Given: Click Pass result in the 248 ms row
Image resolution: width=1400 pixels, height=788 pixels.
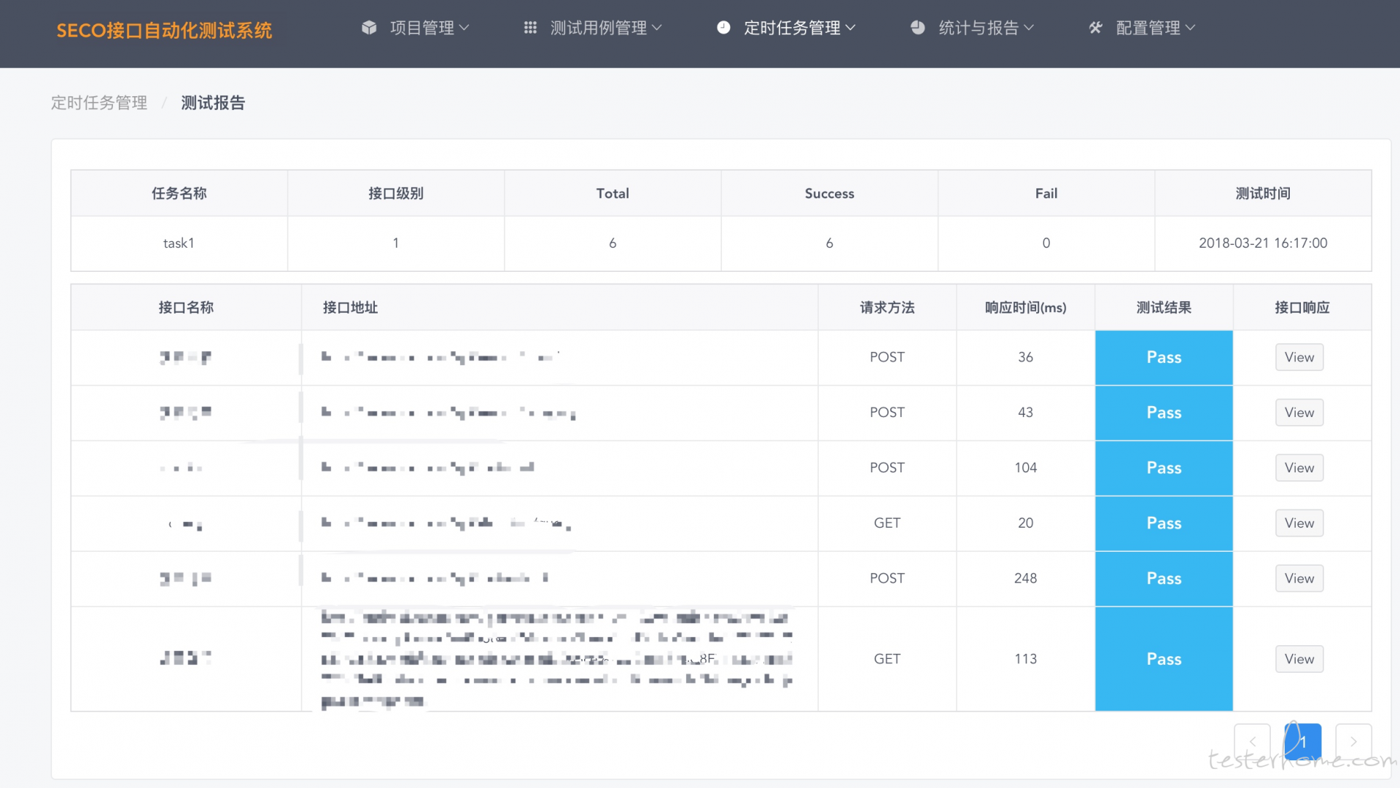Looking at the screenshot, I should (1164, 579).
